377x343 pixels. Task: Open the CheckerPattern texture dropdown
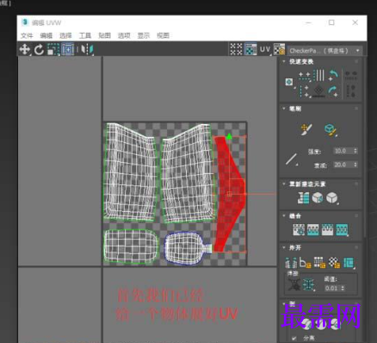[x=324, y=51]
